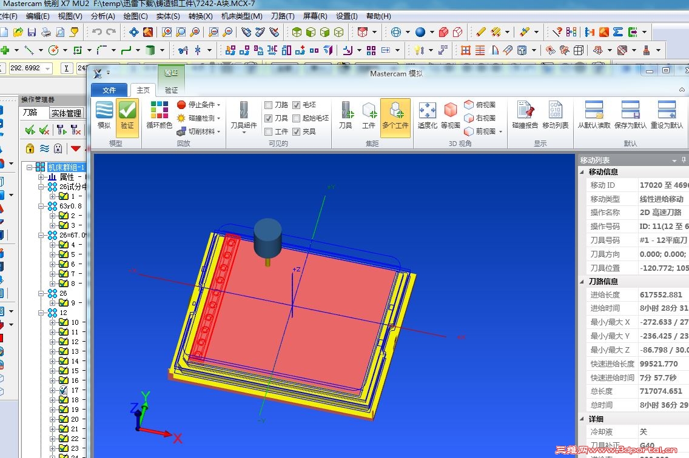The image size is (689, 458).
Task: Click 从默认读取 load defaults icon
Action: (x=594, y=116)
